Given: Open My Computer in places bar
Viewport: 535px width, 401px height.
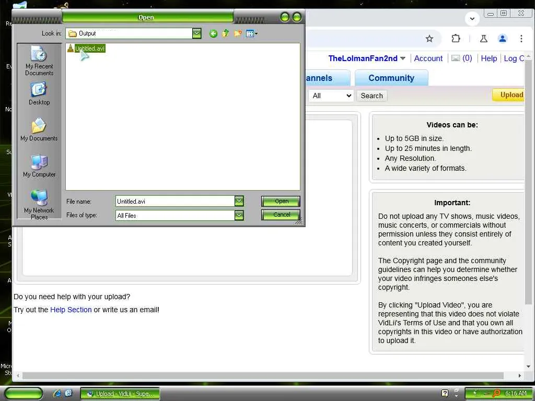Looking at the screenshot, I should coord(39,166).
